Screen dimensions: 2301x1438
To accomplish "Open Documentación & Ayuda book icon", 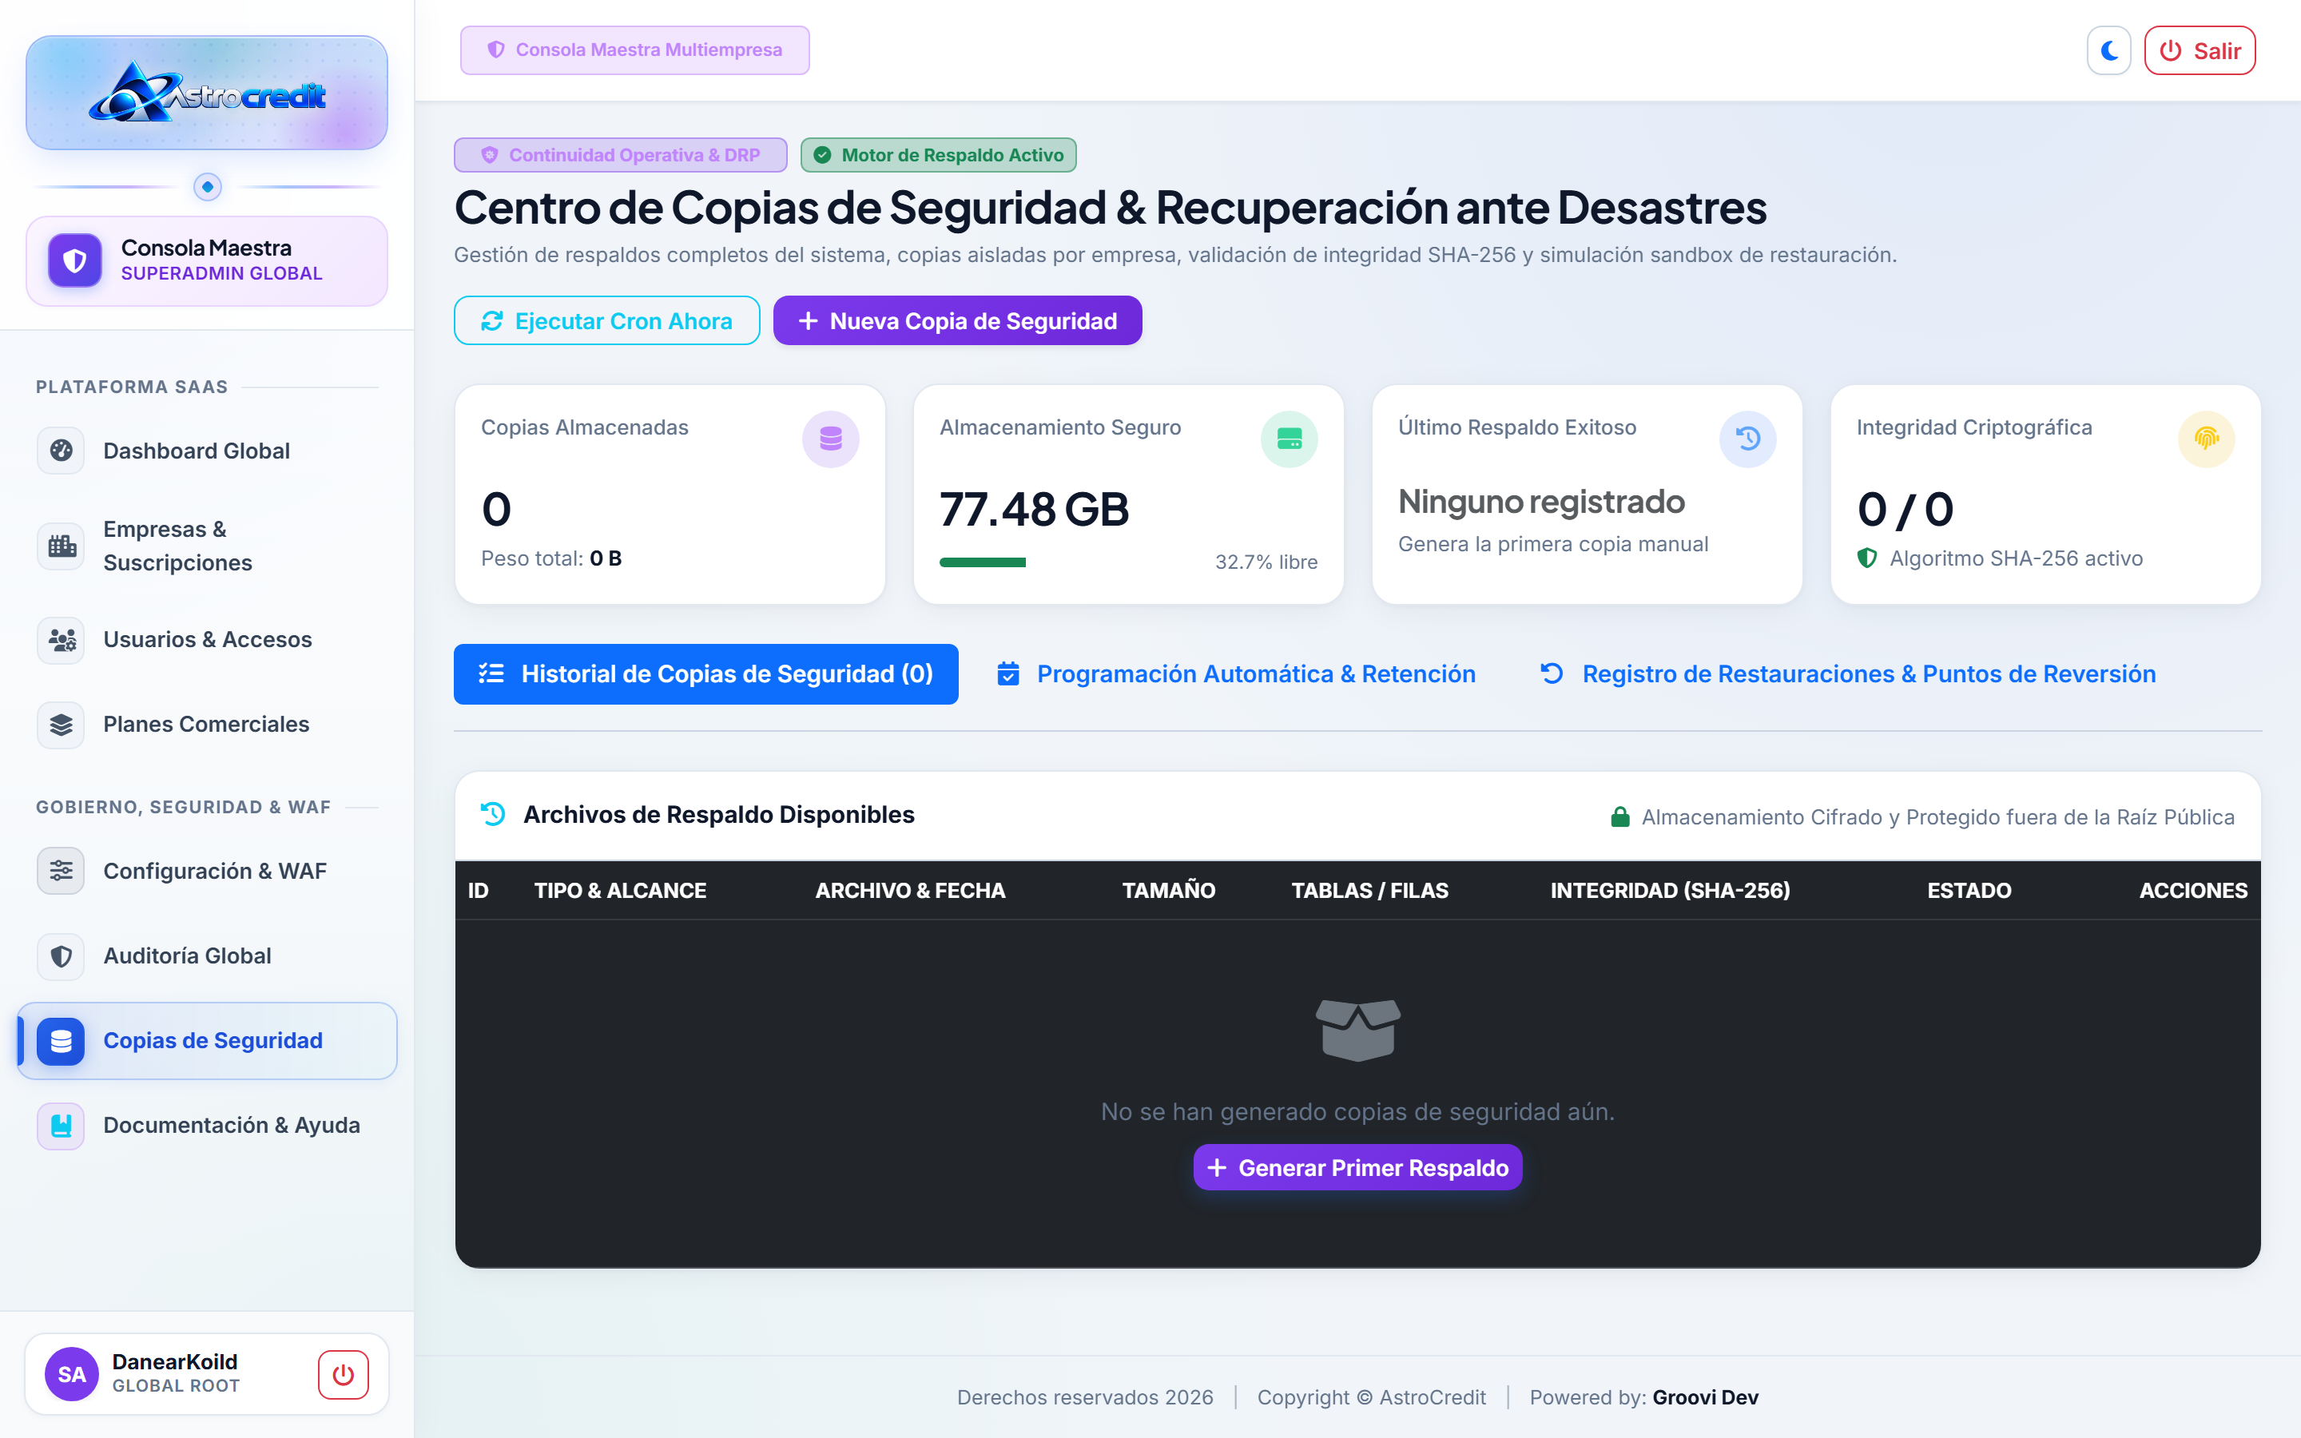I will pyautogui.click(x=61, y=1125).
